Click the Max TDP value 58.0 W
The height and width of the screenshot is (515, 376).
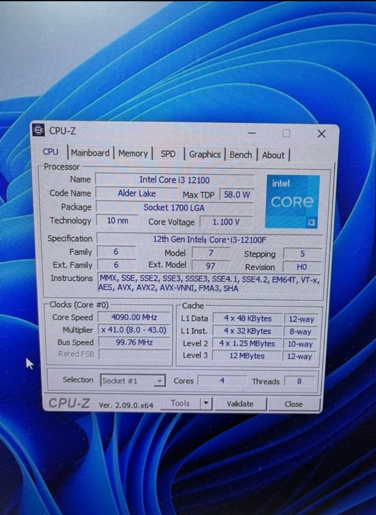(x=236, y=195)
